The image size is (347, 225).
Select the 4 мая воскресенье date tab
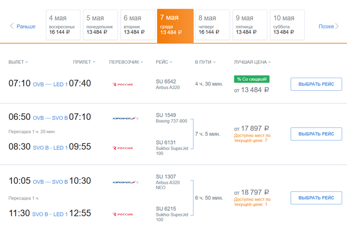(63, 25)
